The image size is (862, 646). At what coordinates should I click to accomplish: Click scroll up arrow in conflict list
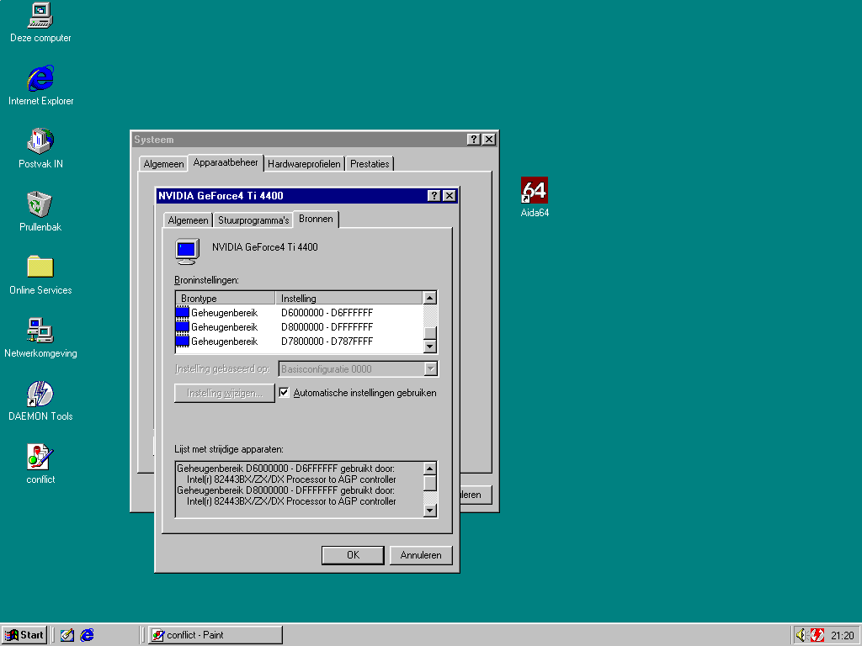430,469
